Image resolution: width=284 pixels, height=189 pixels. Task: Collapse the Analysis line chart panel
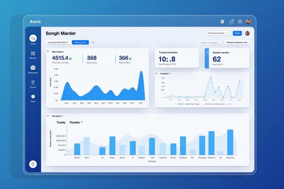point(157,74)
